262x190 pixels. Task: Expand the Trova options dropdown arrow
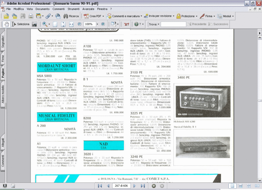pos(159,24)
